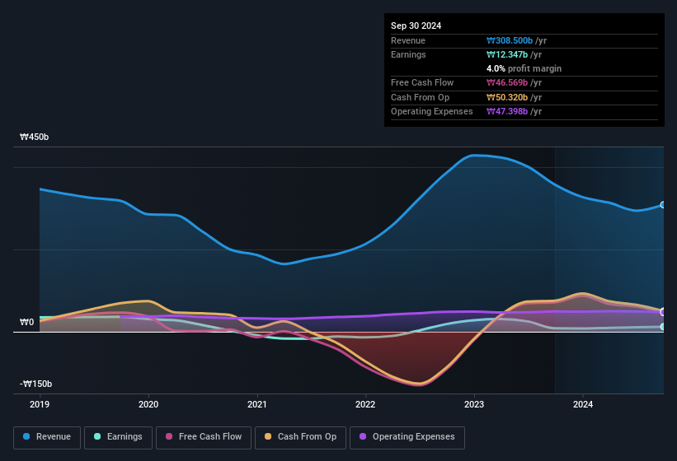Click the ₩12.347b earnings value

(507, 54)
